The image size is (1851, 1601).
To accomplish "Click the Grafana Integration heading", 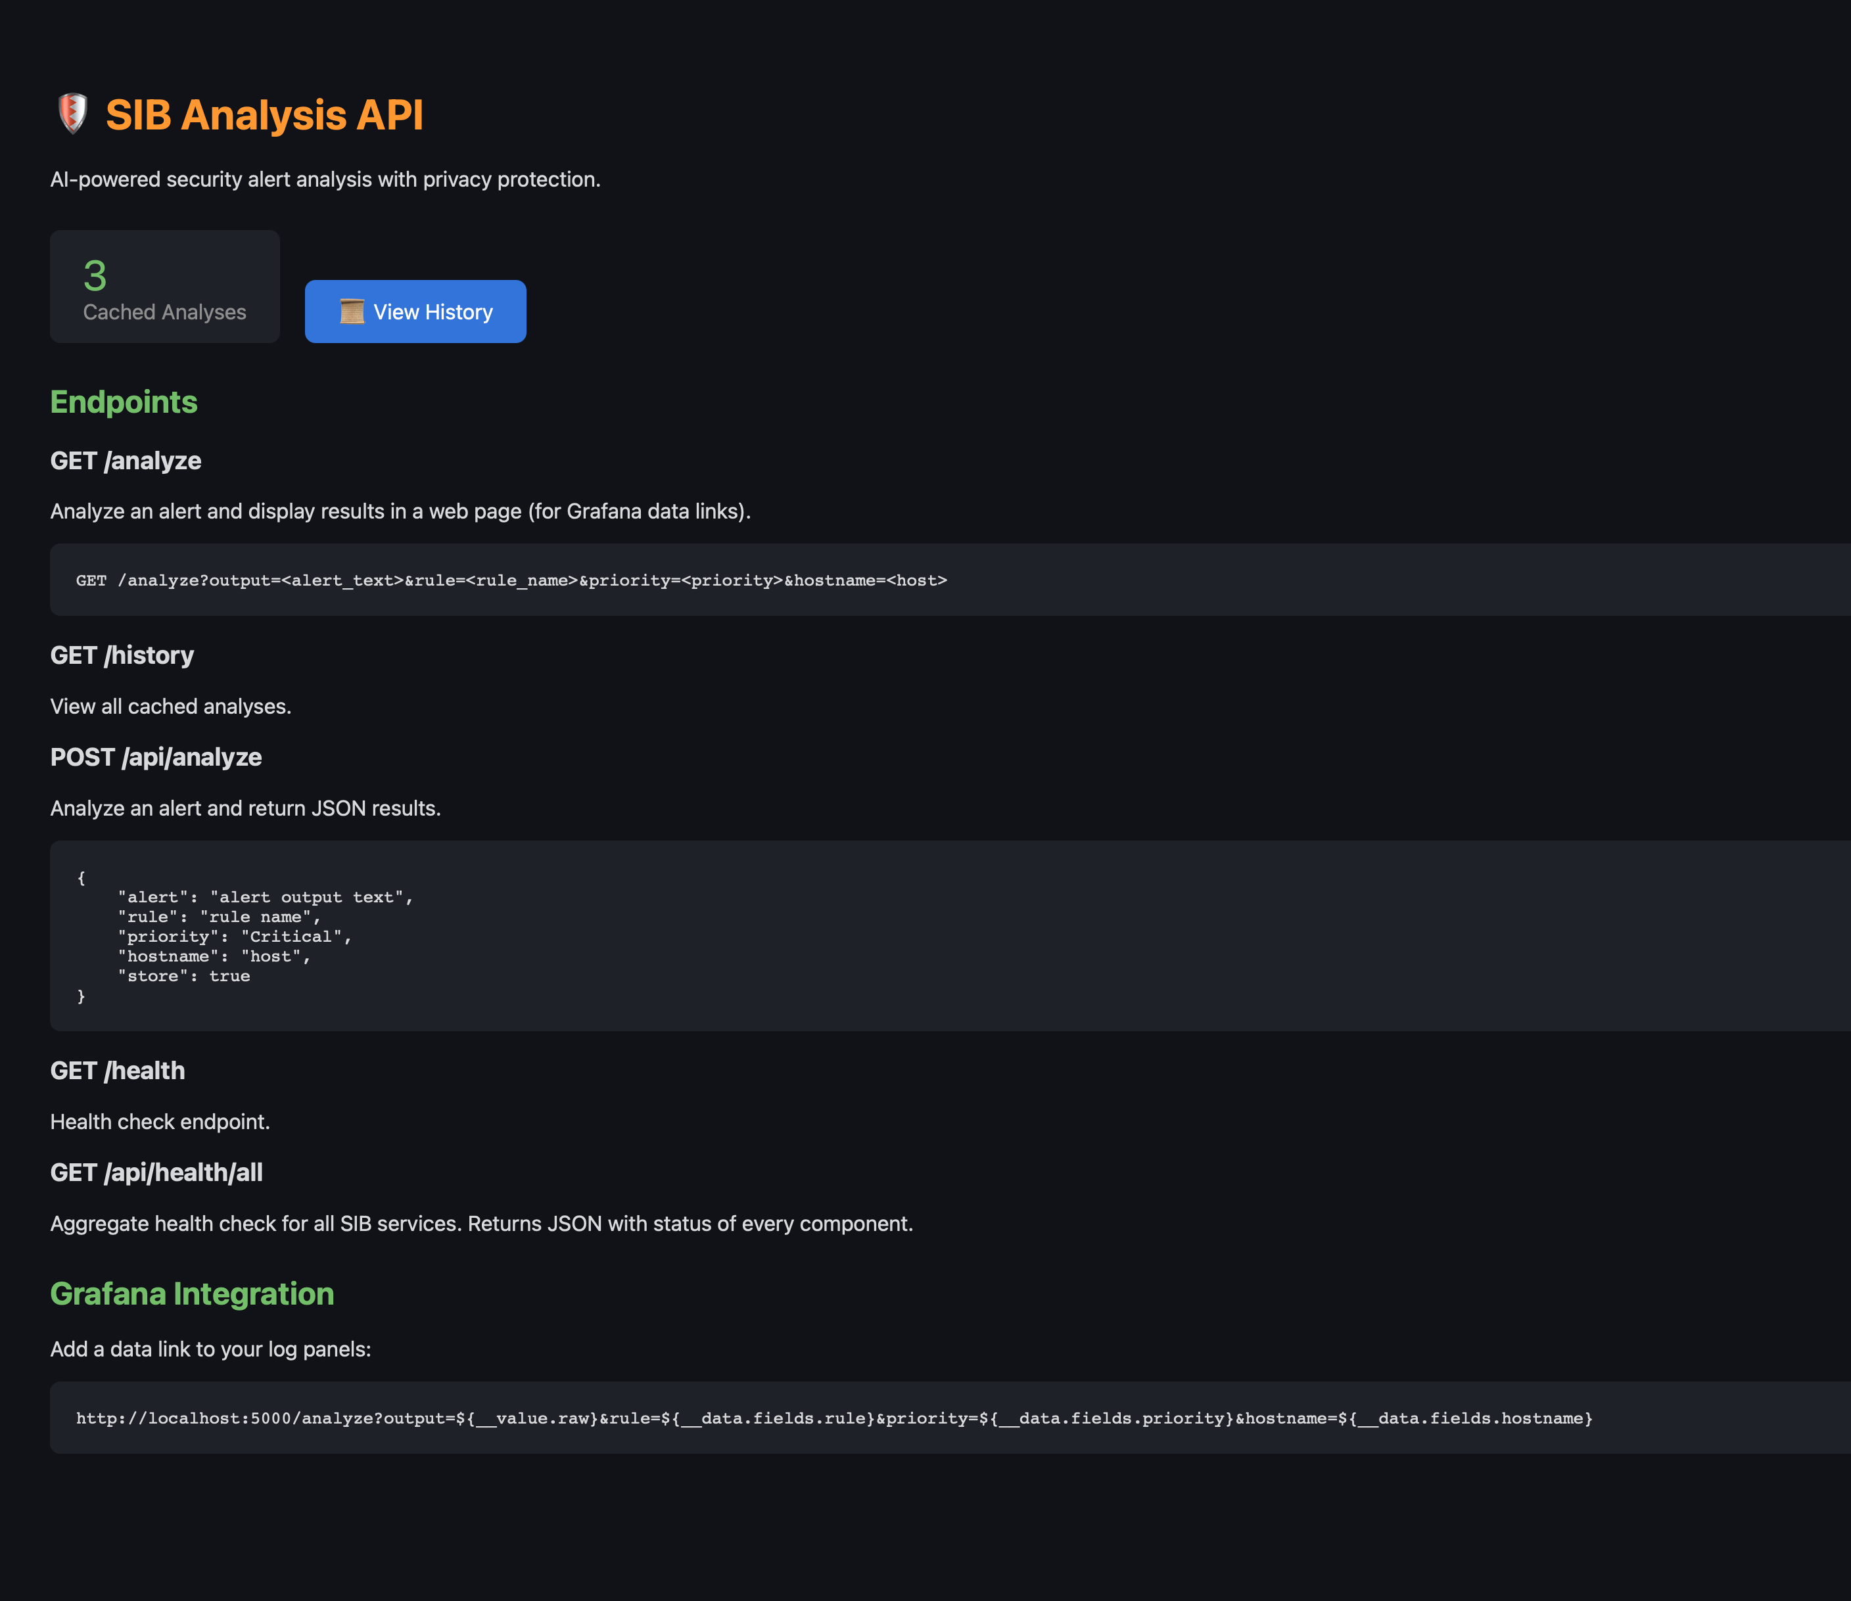I will [192, 1293].
